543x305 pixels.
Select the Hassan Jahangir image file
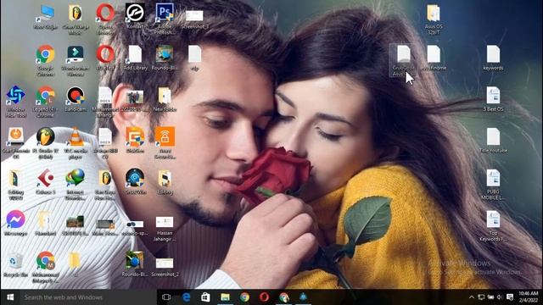click(x=165, y=229)
